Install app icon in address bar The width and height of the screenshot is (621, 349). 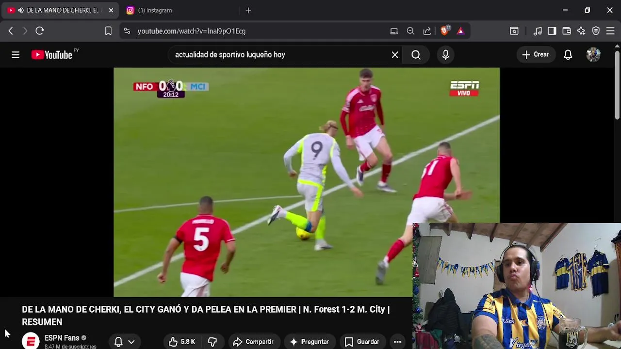pyautogui.click(x=394, y=31)
